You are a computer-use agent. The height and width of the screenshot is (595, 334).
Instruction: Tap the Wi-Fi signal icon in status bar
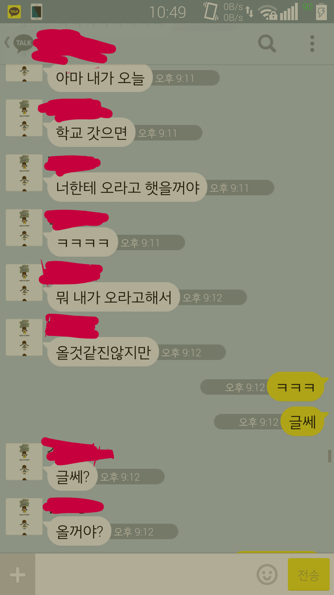click(x=268, y=12)
